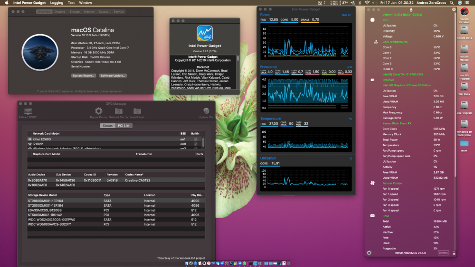Click the Graphics card icon in HWMonitorSMC2
This screenshot has height=267, width=475.
(372, 80)
